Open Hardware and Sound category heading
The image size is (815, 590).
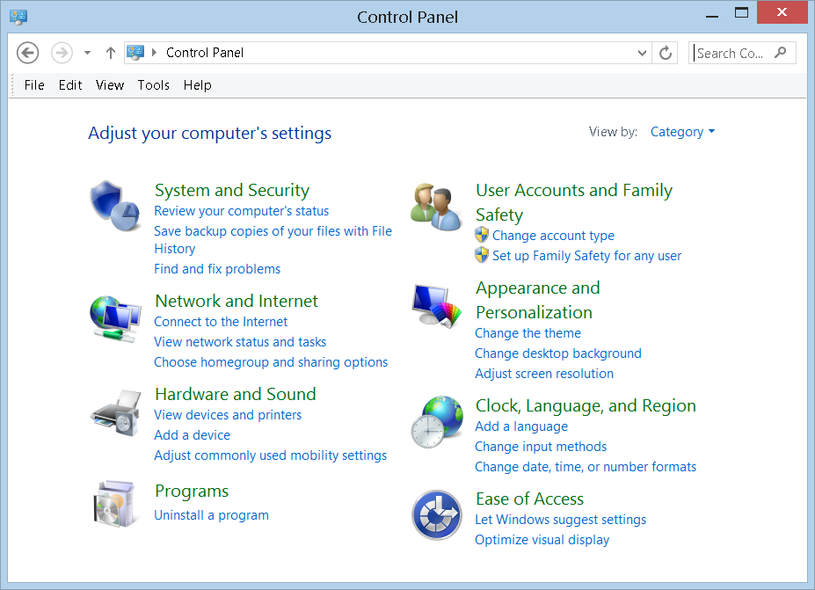pyautogui.click(x=236, y=394)
